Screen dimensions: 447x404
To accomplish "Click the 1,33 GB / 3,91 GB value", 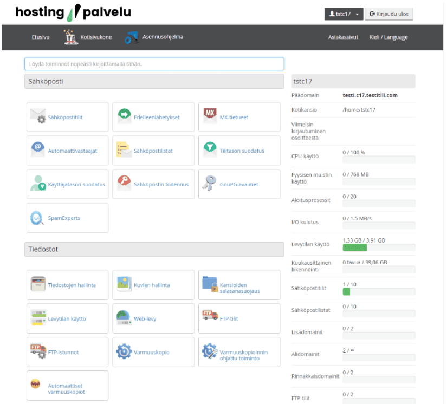I will click(364, 240).
